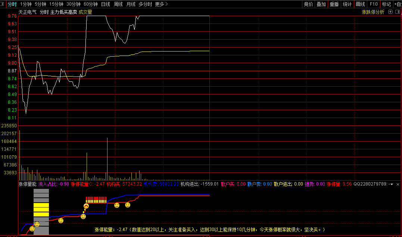Click the upload arrow icon beside 涨跌停分析
The image size is (402, 237).
[390, 12]
